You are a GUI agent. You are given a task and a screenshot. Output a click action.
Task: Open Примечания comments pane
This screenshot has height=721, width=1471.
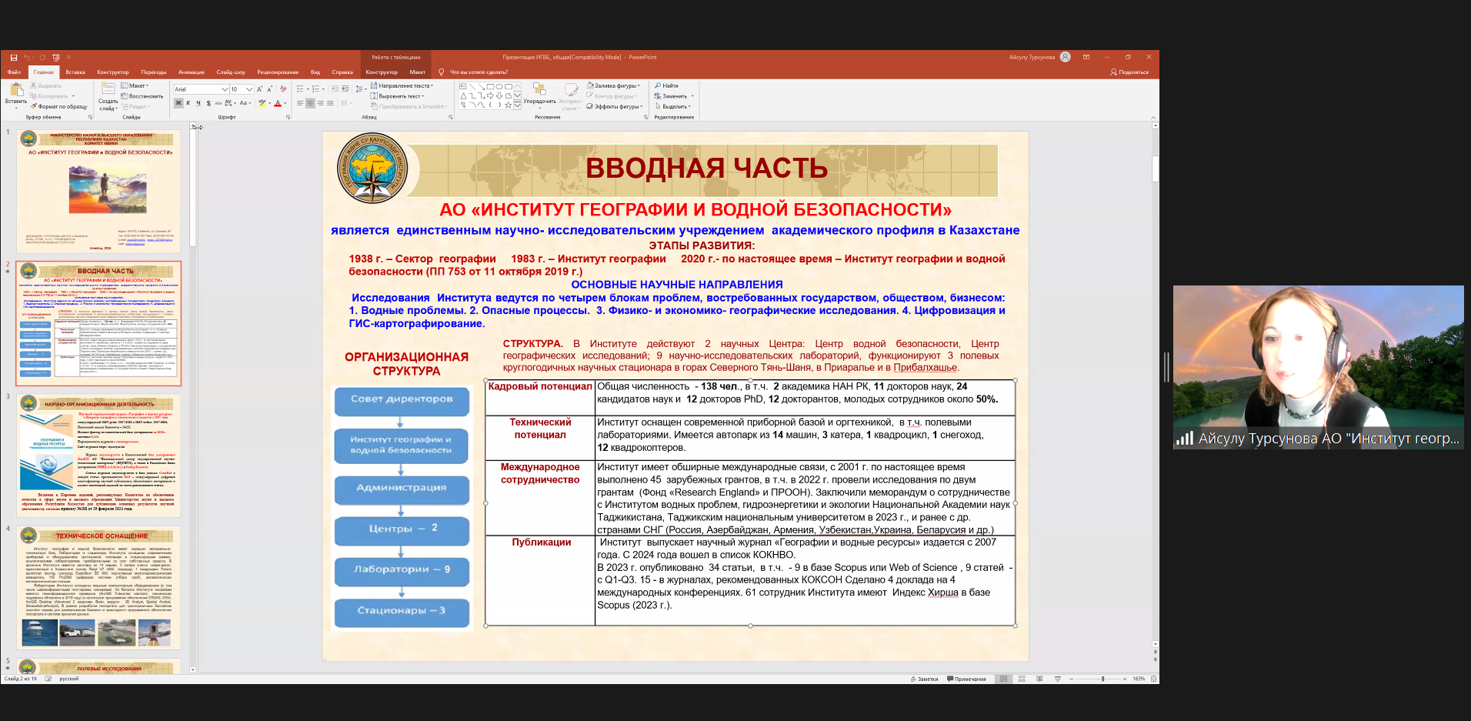click(x=966, y=679)
